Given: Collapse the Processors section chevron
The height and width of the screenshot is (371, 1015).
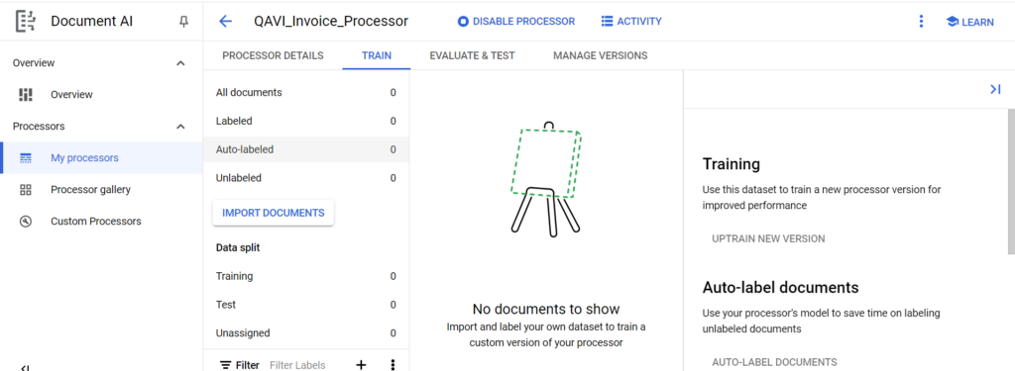Looking at the screenshot, I should 180,127.
